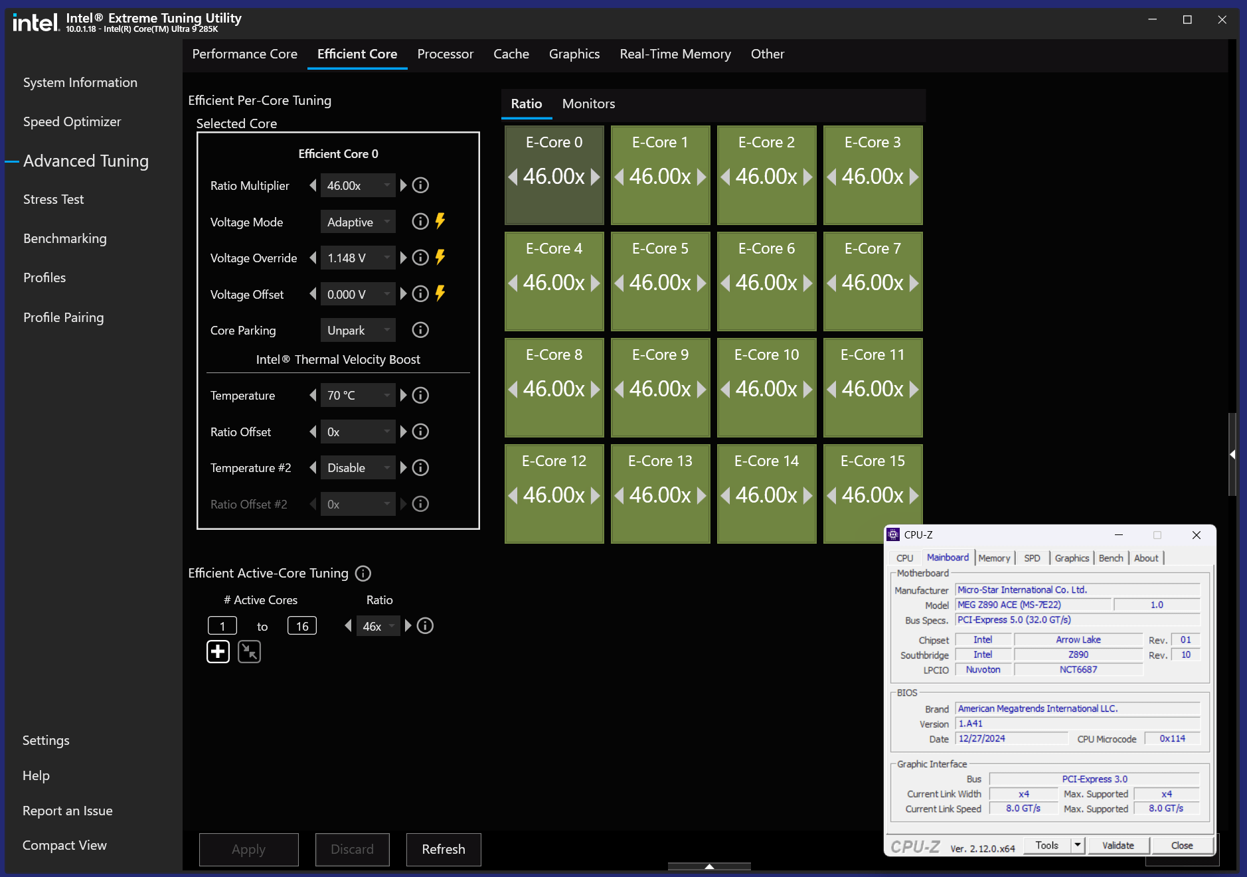Increase E-Core 10 ratio with right arrow
Image resolution: width=1247 pixels, height=877 pixels.
[x=808, y=389]
